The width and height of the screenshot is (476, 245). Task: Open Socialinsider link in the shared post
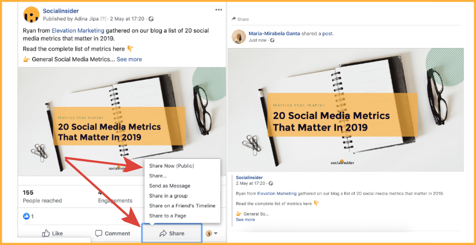[249, 177]
